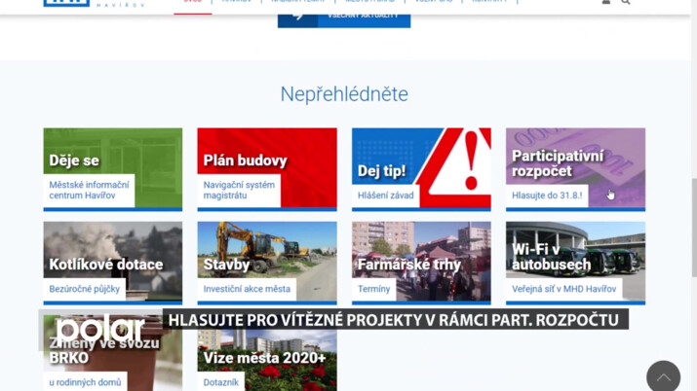
Task: Select the Participativní rozpočet tile heading
Action: pos(558,162)
